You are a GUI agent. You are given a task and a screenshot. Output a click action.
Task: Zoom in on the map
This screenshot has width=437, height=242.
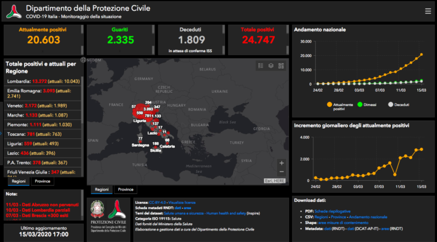(x=282, y=163)
